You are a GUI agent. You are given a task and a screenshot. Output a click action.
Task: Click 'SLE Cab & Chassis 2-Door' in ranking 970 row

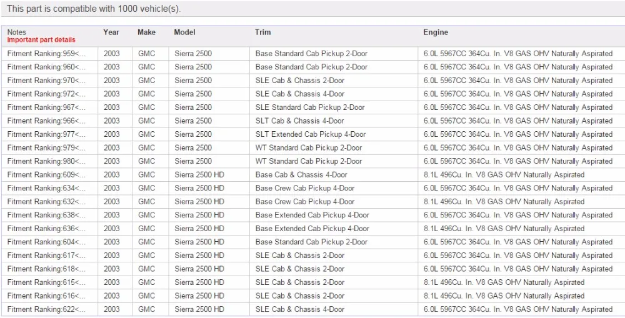pos(334,81)
